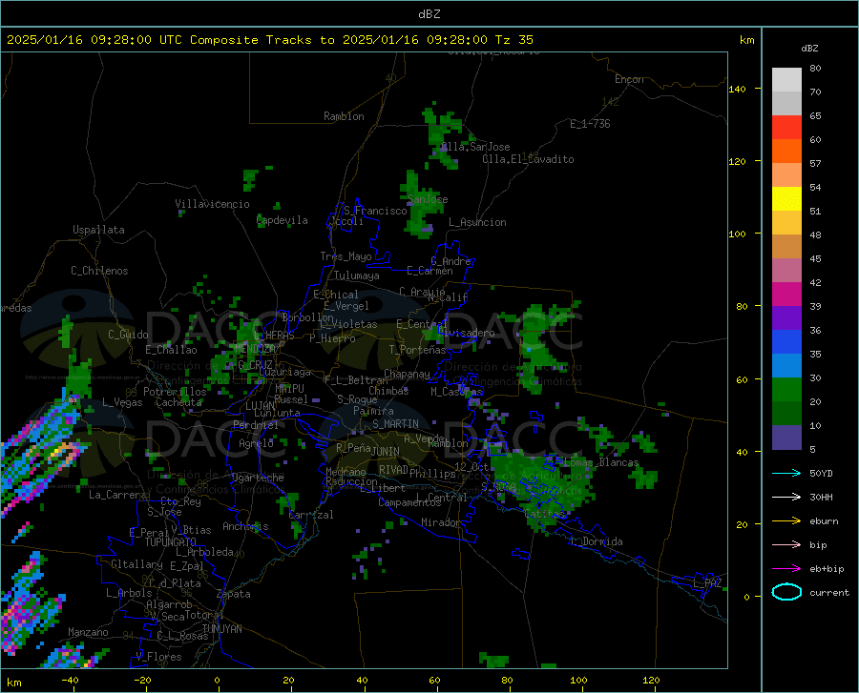The image size is (859, 693).
Task: Click the RIVAD map label
Action: pos(393,470)
